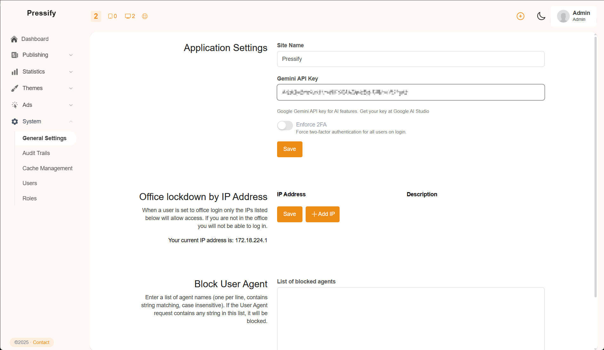Click the Admin user avatar
The width and height of the screenshot is (604, 350).
(x=563, y=16)
